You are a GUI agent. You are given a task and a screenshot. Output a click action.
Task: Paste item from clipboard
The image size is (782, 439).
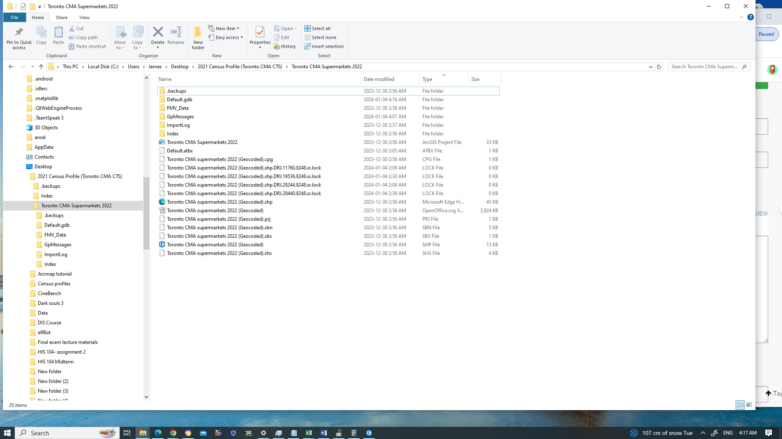click(x=58, y=36)
